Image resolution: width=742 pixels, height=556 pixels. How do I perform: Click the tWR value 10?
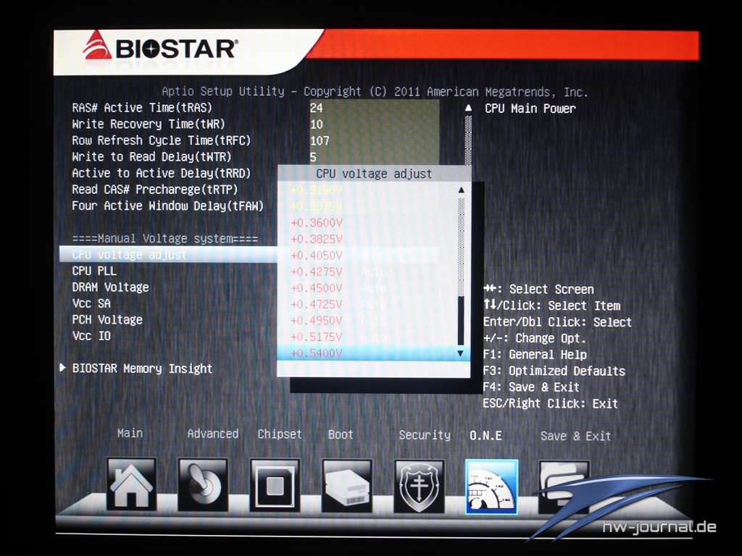pyautogui.click(x=317, y=125)
